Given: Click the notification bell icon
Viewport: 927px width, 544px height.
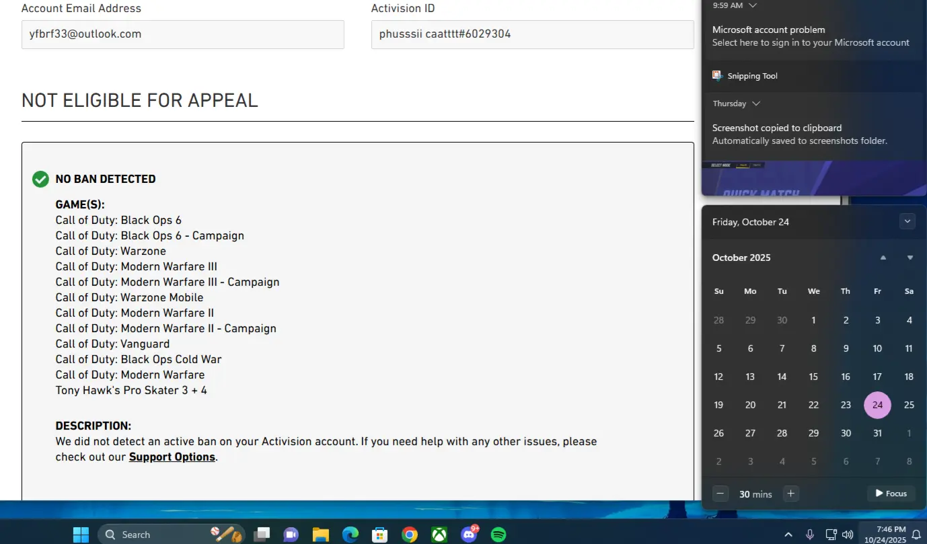Looking at the screenshot, I should 916,535.
